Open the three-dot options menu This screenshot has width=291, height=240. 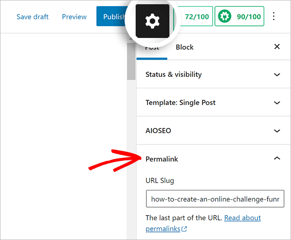point(274,17)
